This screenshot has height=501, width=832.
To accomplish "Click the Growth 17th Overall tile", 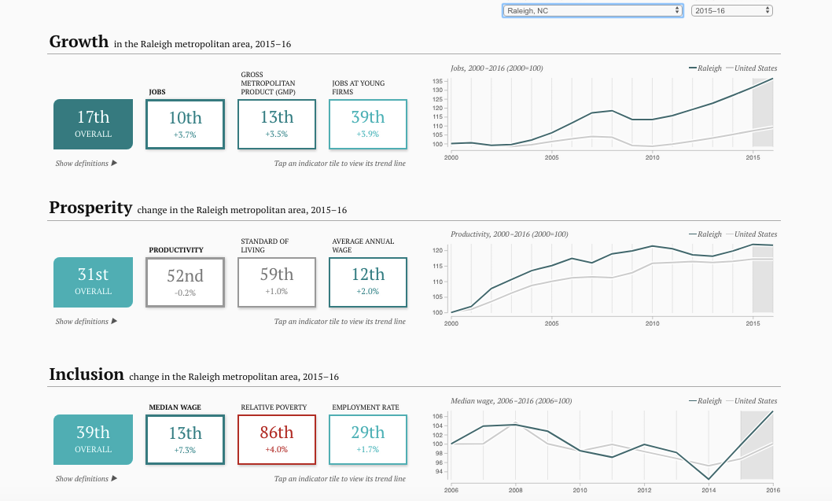I will click(93, 123).
